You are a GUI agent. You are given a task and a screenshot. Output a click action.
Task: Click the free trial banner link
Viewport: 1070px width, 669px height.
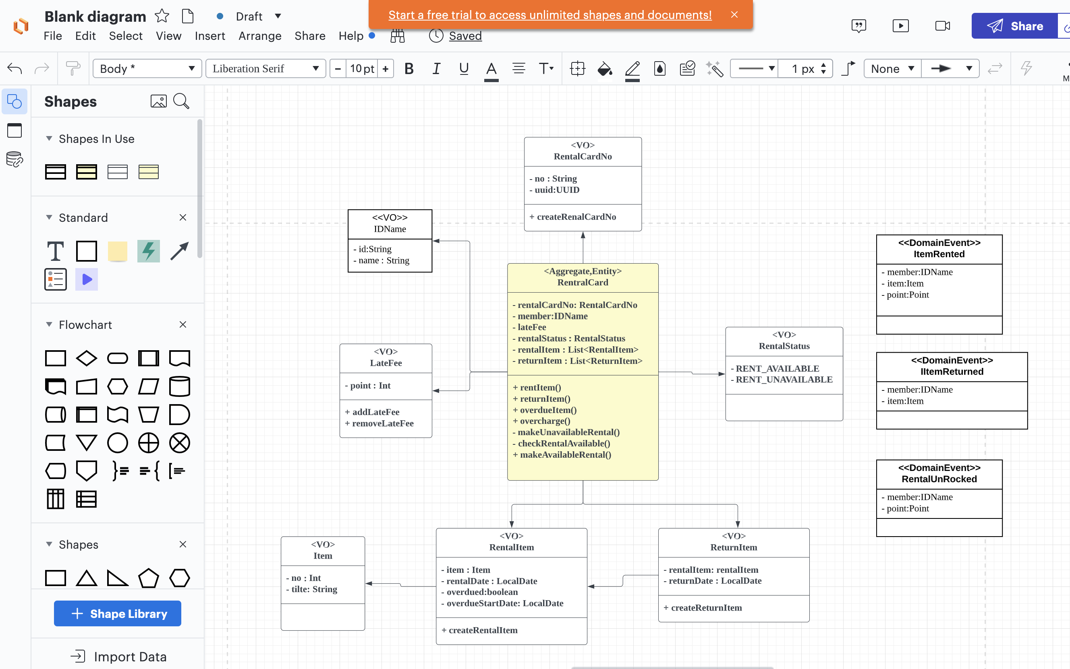point(550,14)
